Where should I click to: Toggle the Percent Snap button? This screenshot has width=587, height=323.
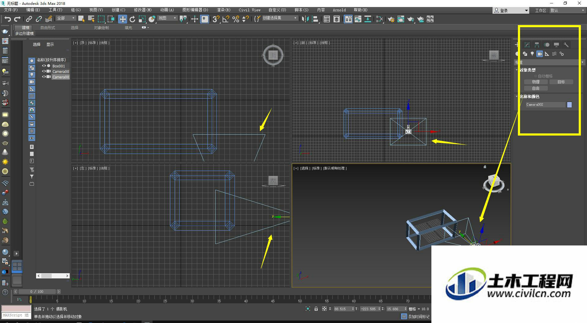click(236, 19)
